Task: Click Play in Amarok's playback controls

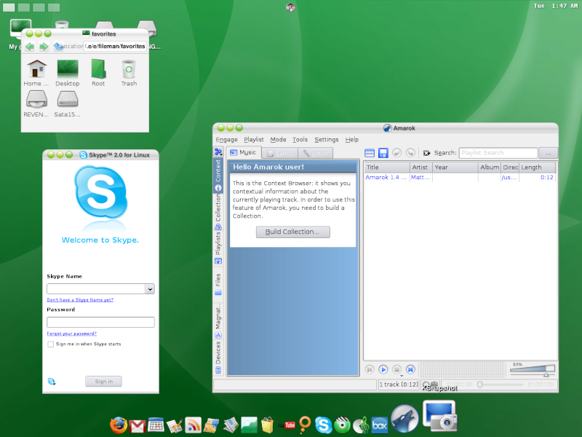Action: tap(383, 369)
